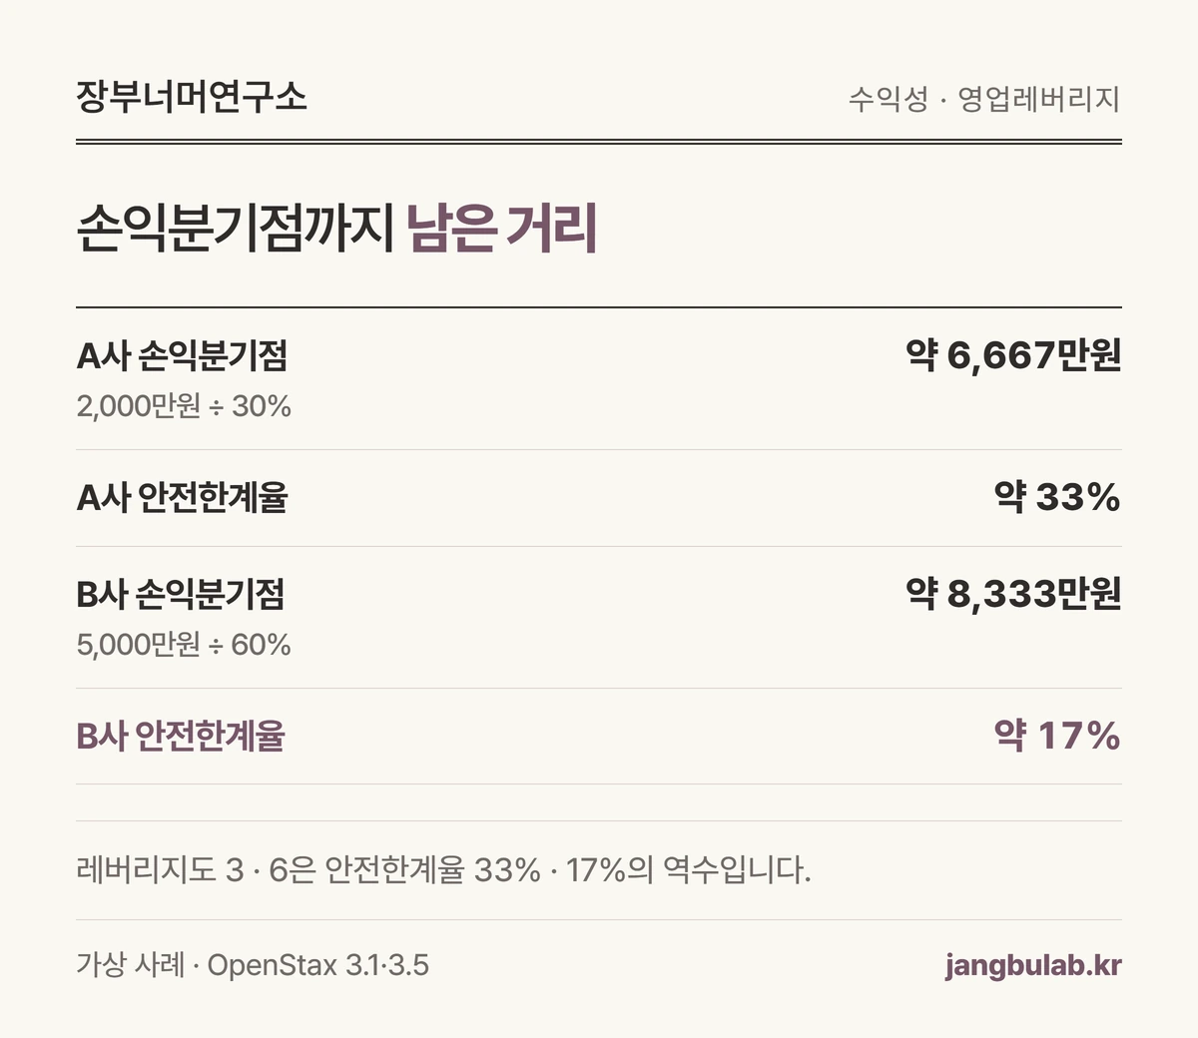Click the 손익분기점까지 남은 거리 headline
Screen dimensions: 1198x1038
pyautogui.click(x=336, y=228)
